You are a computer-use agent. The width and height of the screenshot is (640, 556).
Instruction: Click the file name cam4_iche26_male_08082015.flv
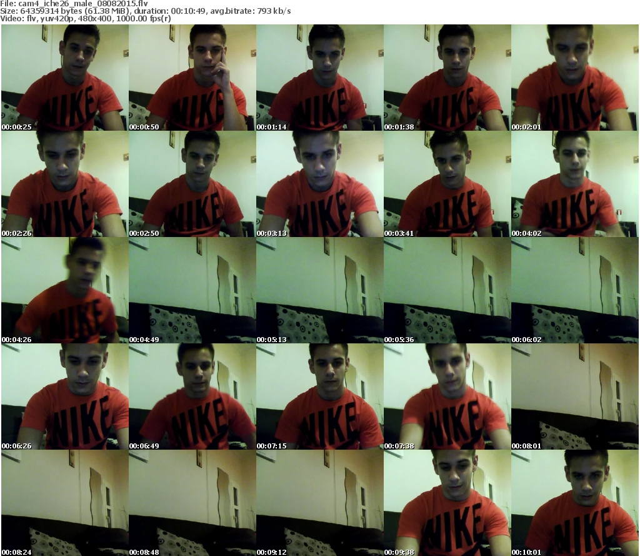(83, 4)
